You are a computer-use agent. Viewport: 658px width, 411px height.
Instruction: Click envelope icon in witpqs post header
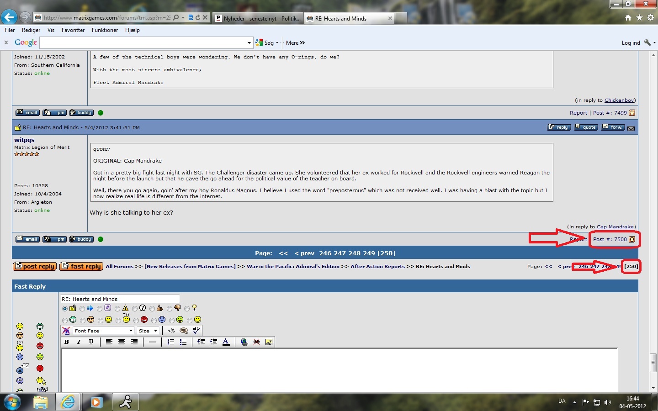[631, 128]
